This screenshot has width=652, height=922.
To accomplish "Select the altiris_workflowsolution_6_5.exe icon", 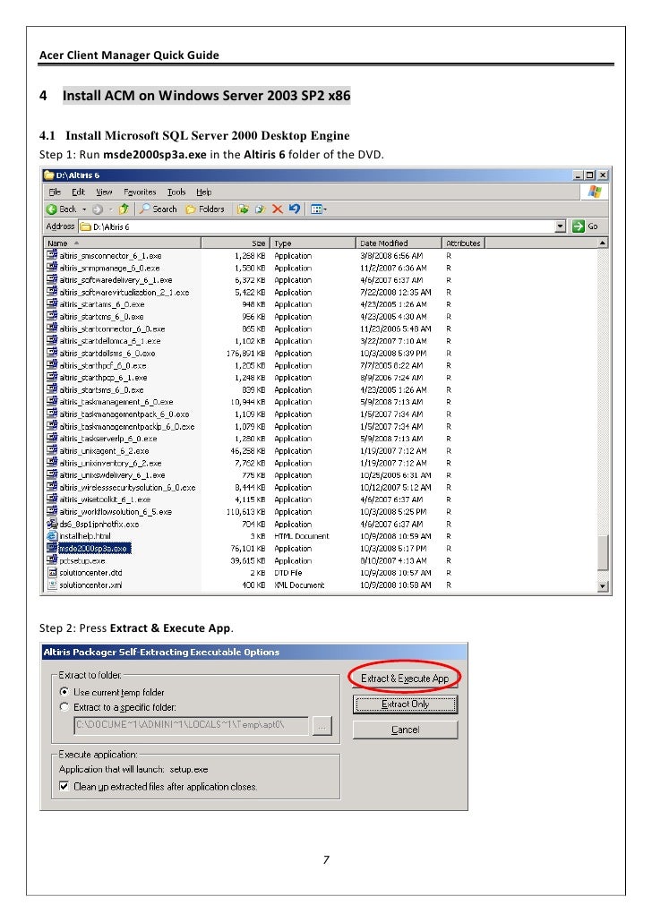I will point(52,511).
